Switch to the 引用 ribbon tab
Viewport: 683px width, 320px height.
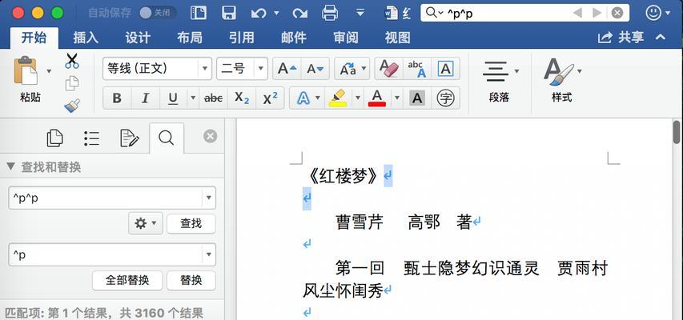tap(241, 38)
